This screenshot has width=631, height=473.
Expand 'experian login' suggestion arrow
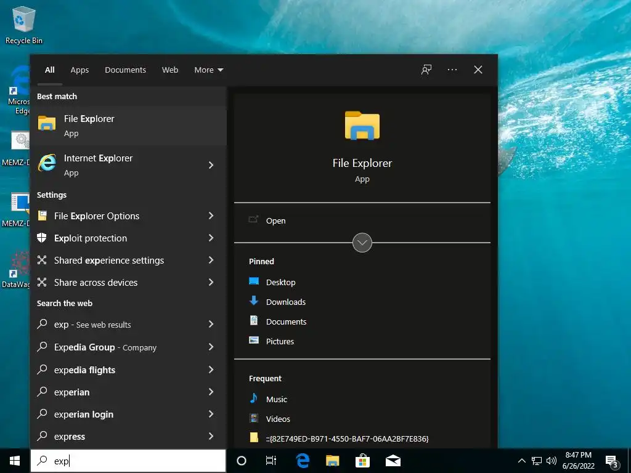tap(211, 414)
